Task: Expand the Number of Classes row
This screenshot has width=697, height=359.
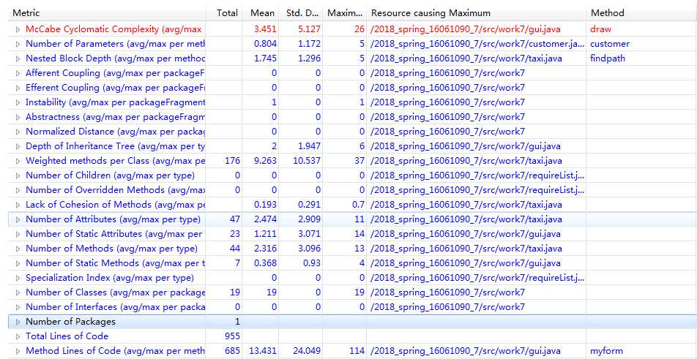Action: [x=18, y=293]
